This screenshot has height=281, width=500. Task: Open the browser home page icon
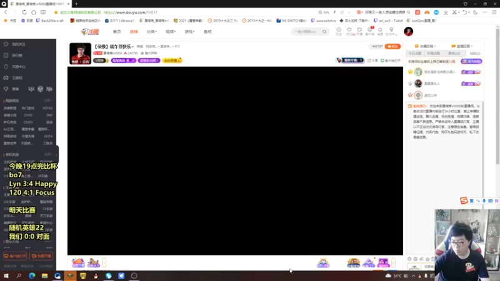point(34,12)
